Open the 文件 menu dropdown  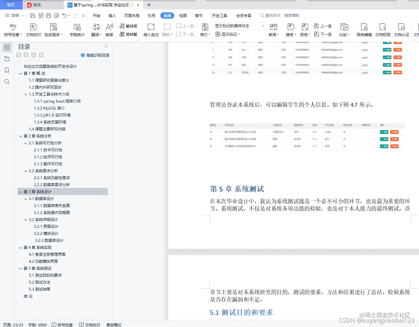(14, 16)
